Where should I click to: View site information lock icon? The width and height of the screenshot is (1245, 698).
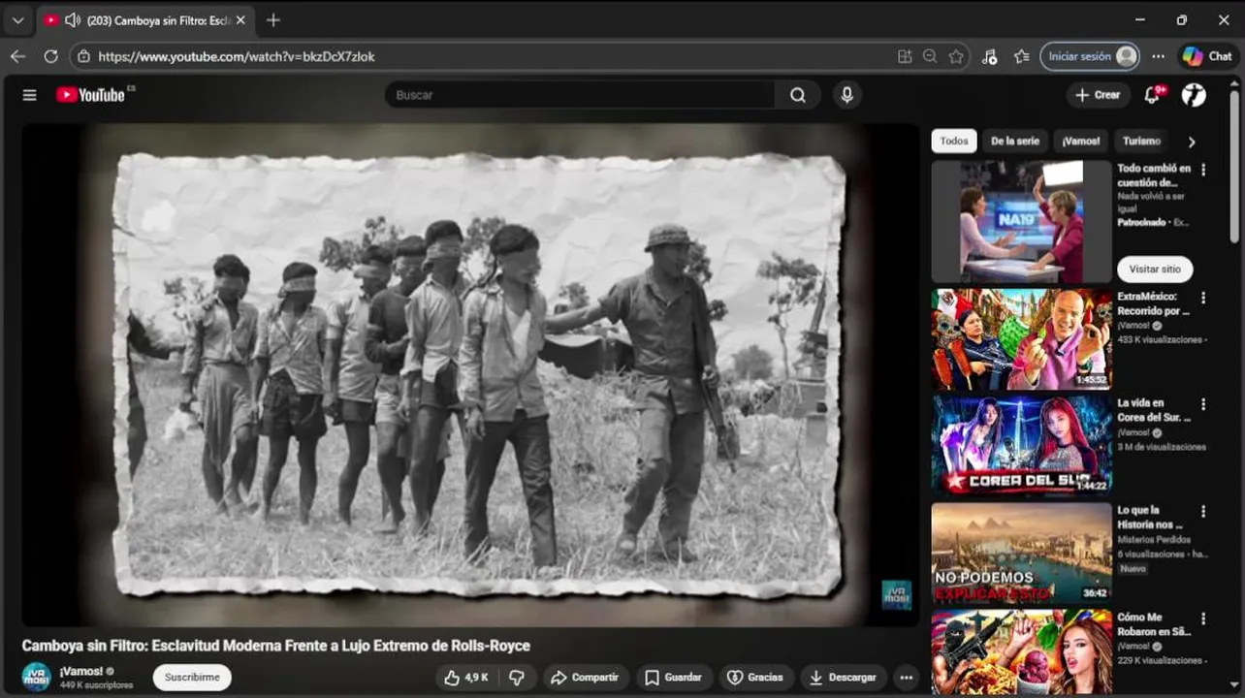click(83, 56)
